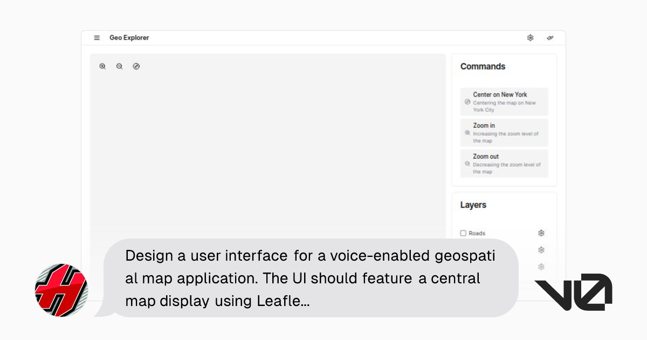Run the Zoom in command from the Commands panel

point(504,132)
